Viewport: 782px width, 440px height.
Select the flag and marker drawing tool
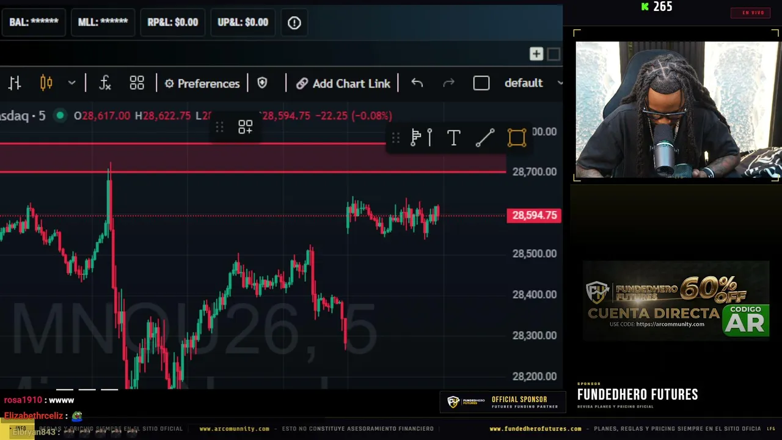point(422,138)
